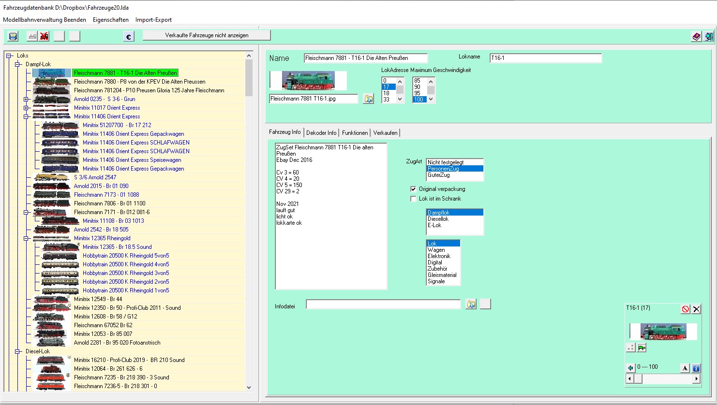The height and width of the screenshot is (405, 717).
Task: Click thumbnail of Arnold 2015 Br 01 090
Action: click(52, 186)
